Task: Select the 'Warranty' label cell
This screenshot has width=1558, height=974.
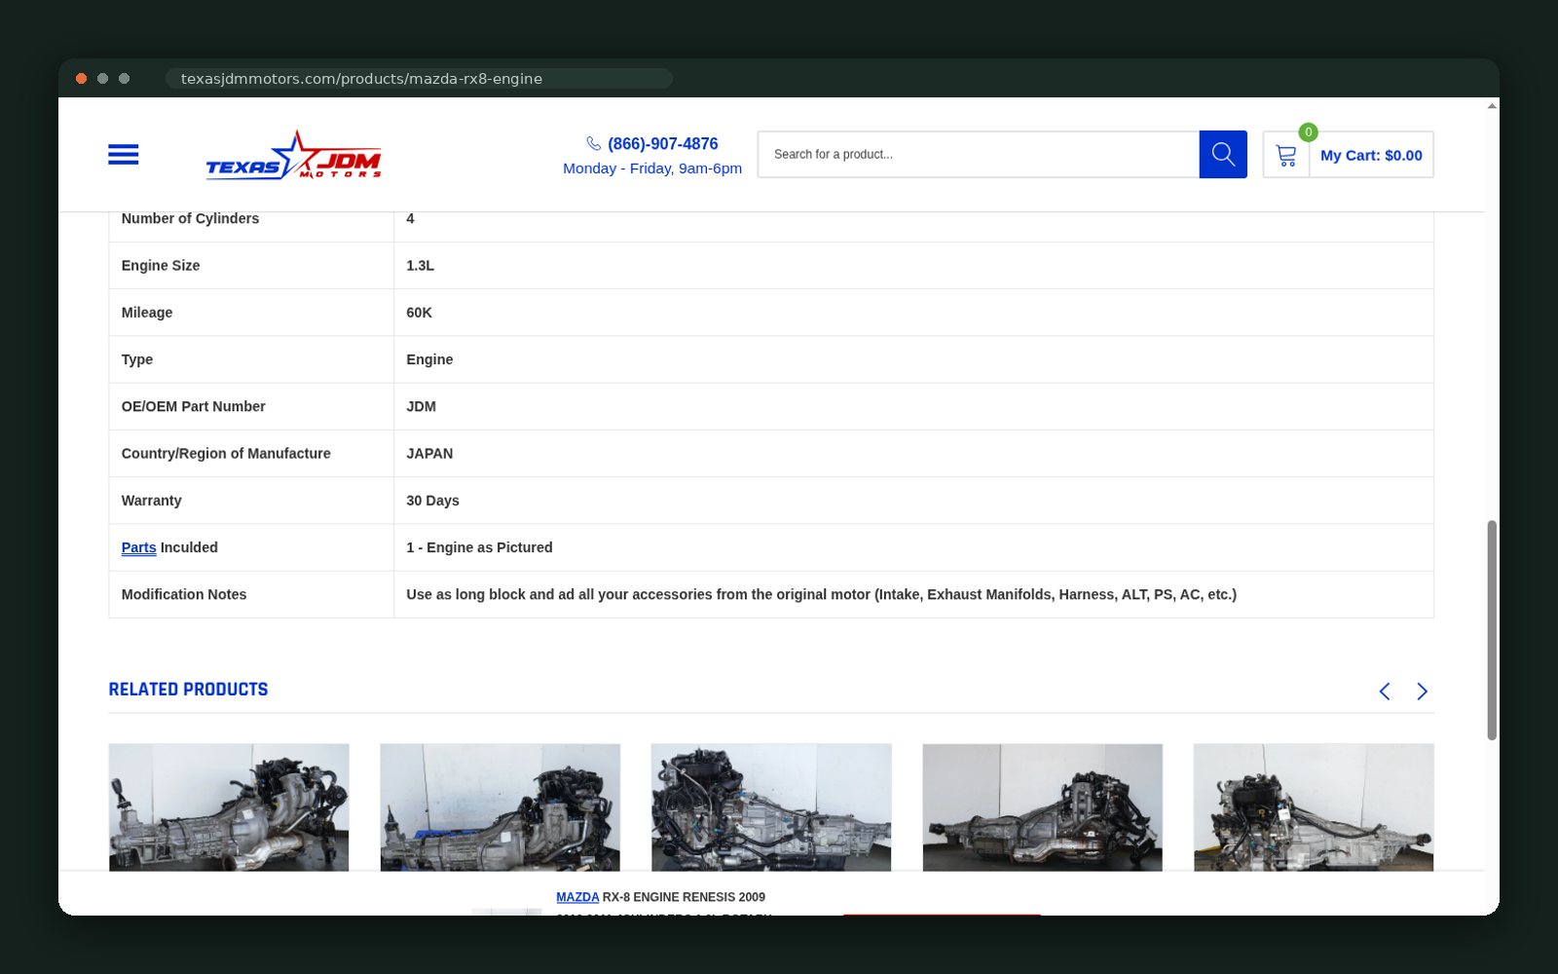Action: coord(251,501)
